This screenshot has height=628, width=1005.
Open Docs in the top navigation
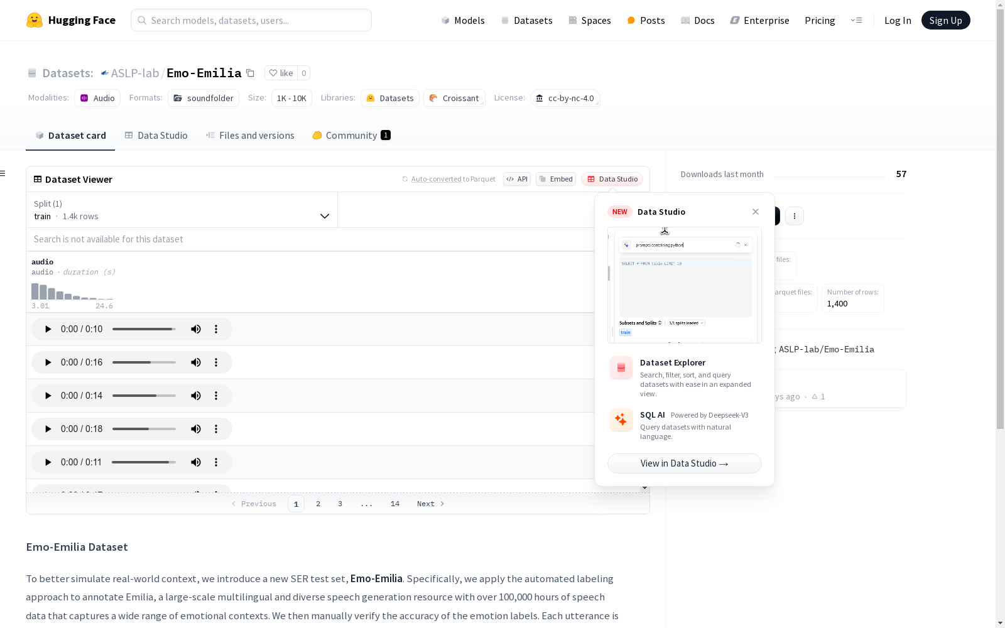point(698,20)
